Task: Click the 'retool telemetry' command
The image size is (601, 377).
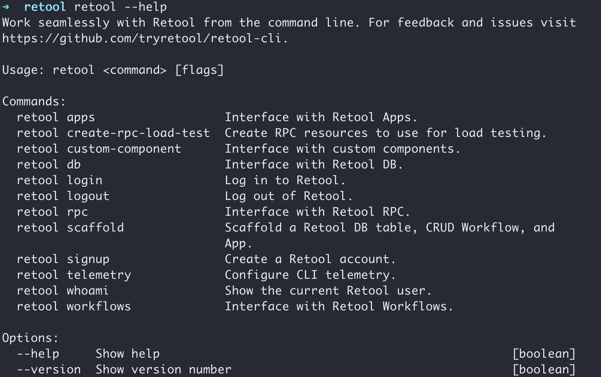Action: (x=74, y=275)
